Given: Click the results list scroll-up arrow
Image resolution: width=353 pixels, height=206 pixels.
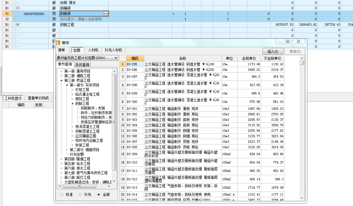Looking at the screenshot, I should tap(302, 58).
